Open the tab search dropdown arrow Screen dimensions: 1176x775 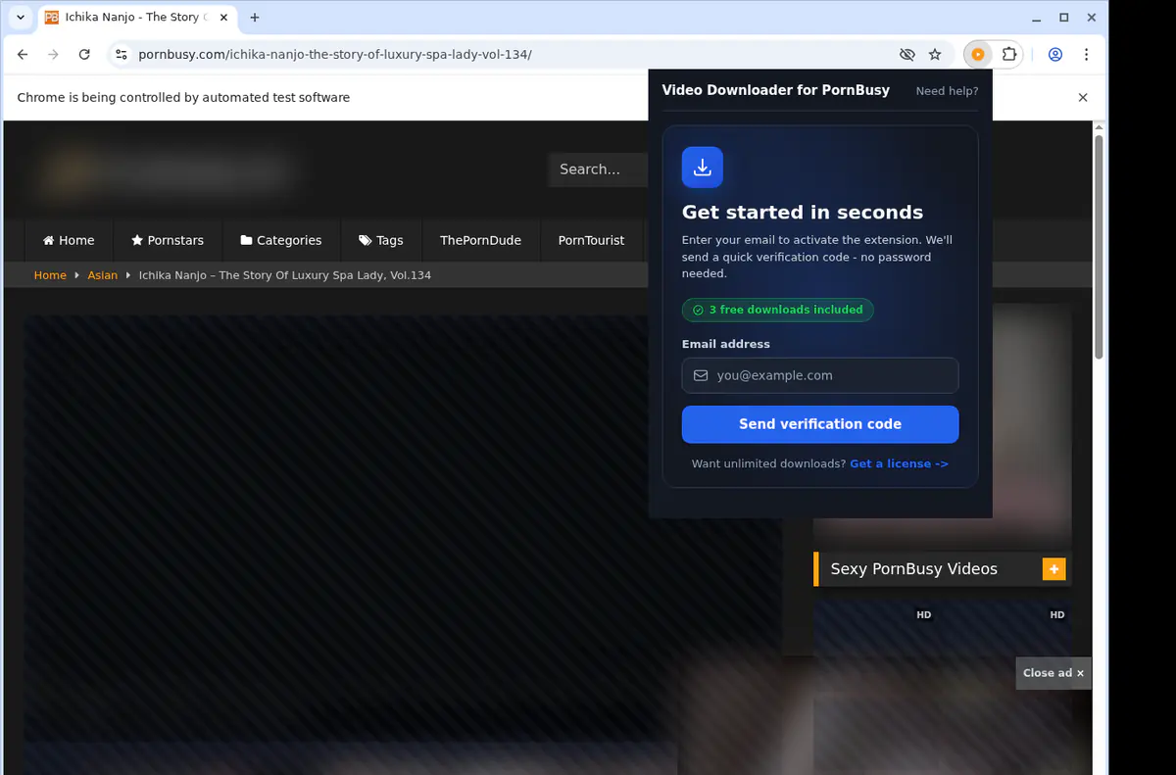(21, 18)
